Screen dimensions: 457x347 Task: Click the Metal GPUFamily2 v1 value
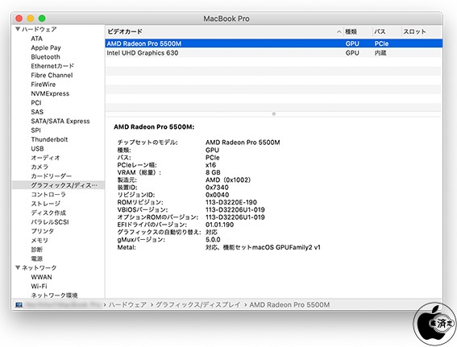263,247
